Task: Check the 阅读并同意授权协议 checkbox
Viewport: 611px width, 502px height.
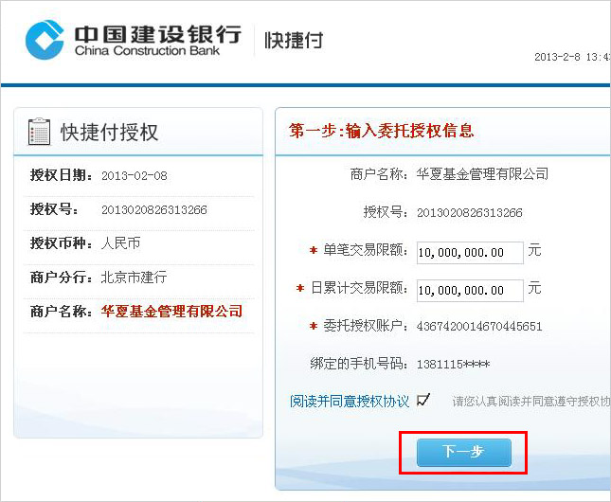Action: coord(422,400)
